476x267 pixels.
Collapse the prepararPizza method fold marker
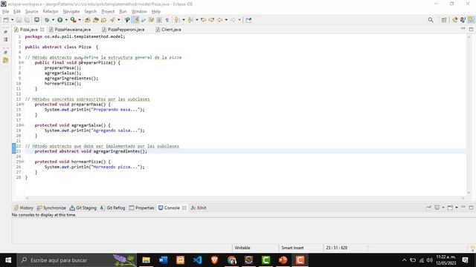click(22, 62)
